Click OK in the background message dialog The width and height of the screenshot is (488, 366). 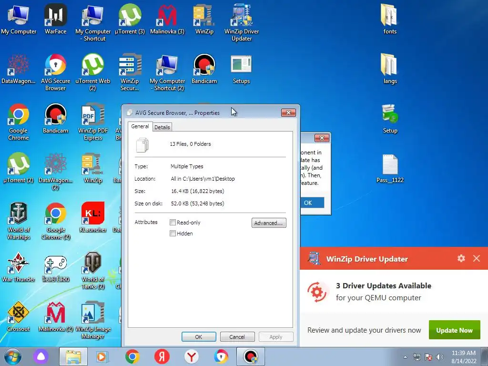312,203
